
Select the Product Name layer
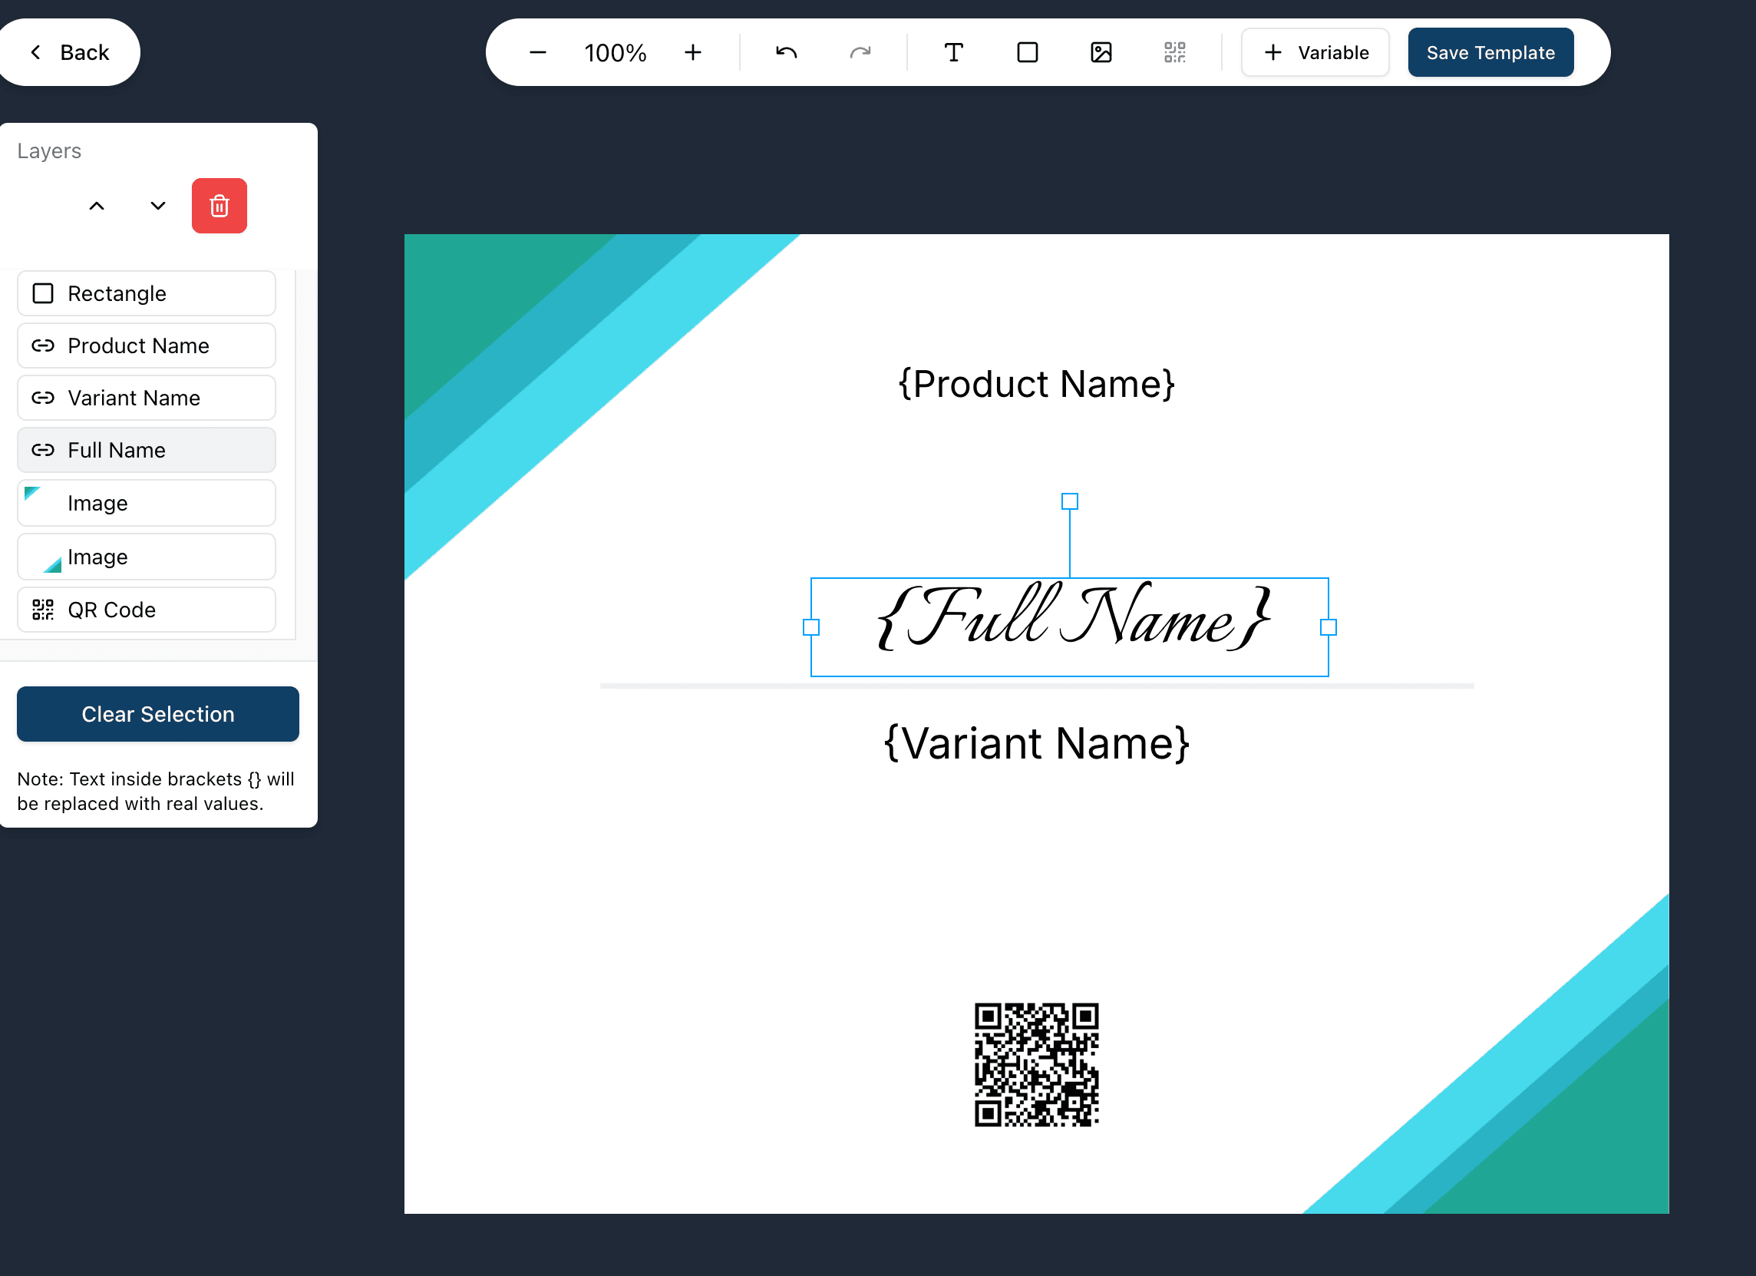pyautogui.click(x=147, y=345)
